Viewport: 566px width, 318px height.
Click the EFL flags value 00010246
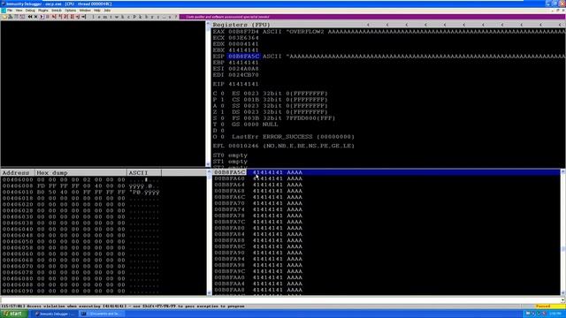click(x=243, y=146)
